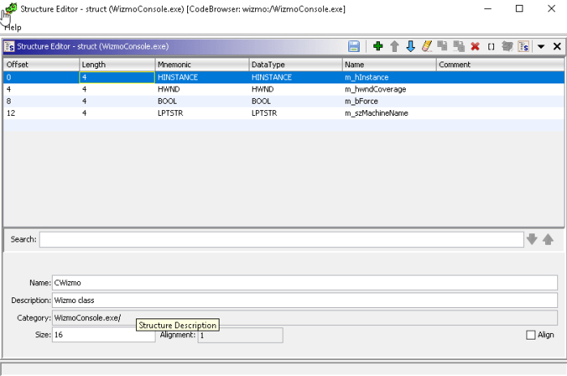This screenshot has width=567, height=376.
Task: Click the Duplicate multiple components icon
Action: [459, 46]
